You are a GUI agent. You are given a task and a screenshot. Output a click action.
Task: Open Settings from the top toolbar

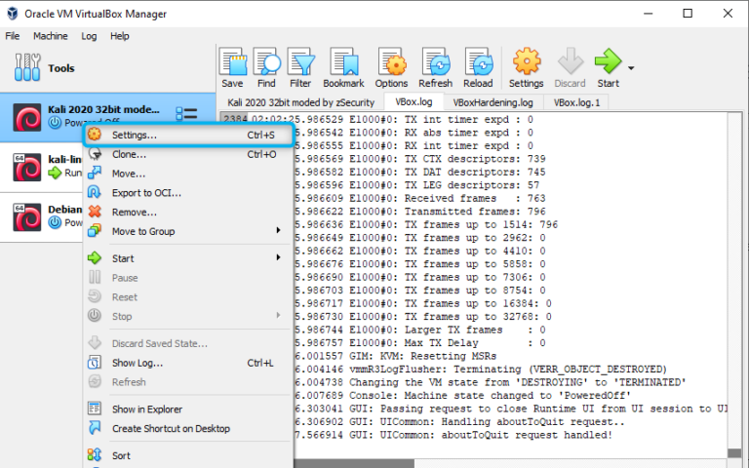click(x=526, y=67)
